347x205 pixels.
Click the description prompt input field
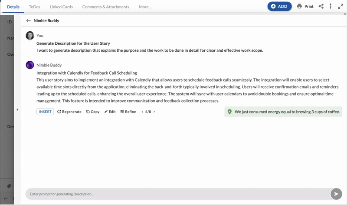coord(173,194)
